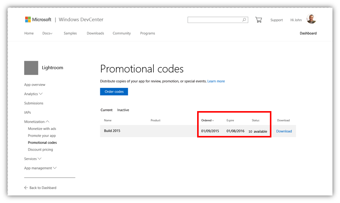Expand the Analytics section
The image size is (340, 203).
[x=41, y=94]
